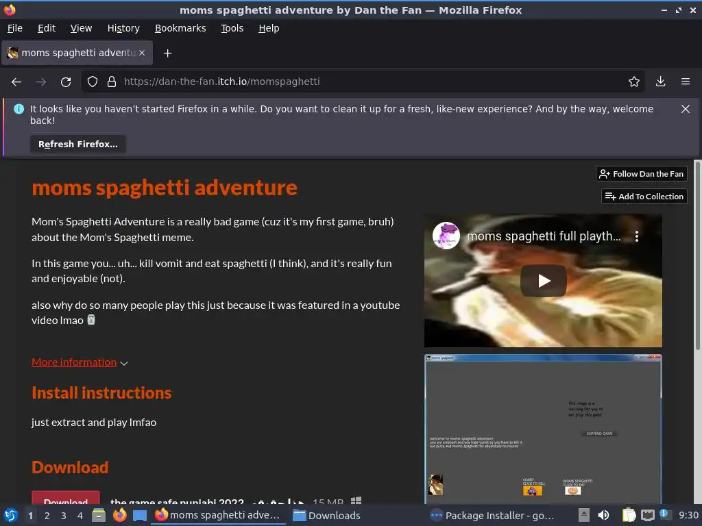Screen dimensions: 702x526
Task: Click the show desktop icon in taskbar
Action: point(140,516)
